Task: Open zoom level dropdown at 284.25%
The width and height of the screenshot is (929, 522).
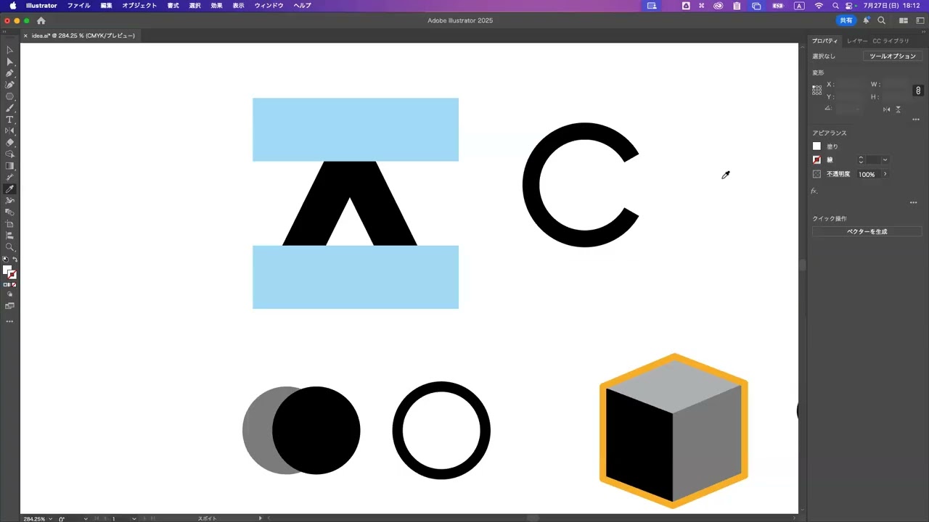Action: (50, 519)
